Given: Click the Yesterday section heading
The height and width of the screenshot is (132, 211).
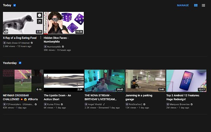Looking at the screenshot, I should point(10,63).
